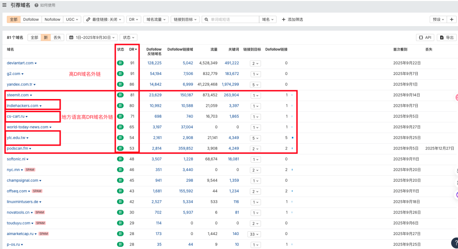Click the calendar icon in date range filter
458x249 pixels.
pos(71,37)
